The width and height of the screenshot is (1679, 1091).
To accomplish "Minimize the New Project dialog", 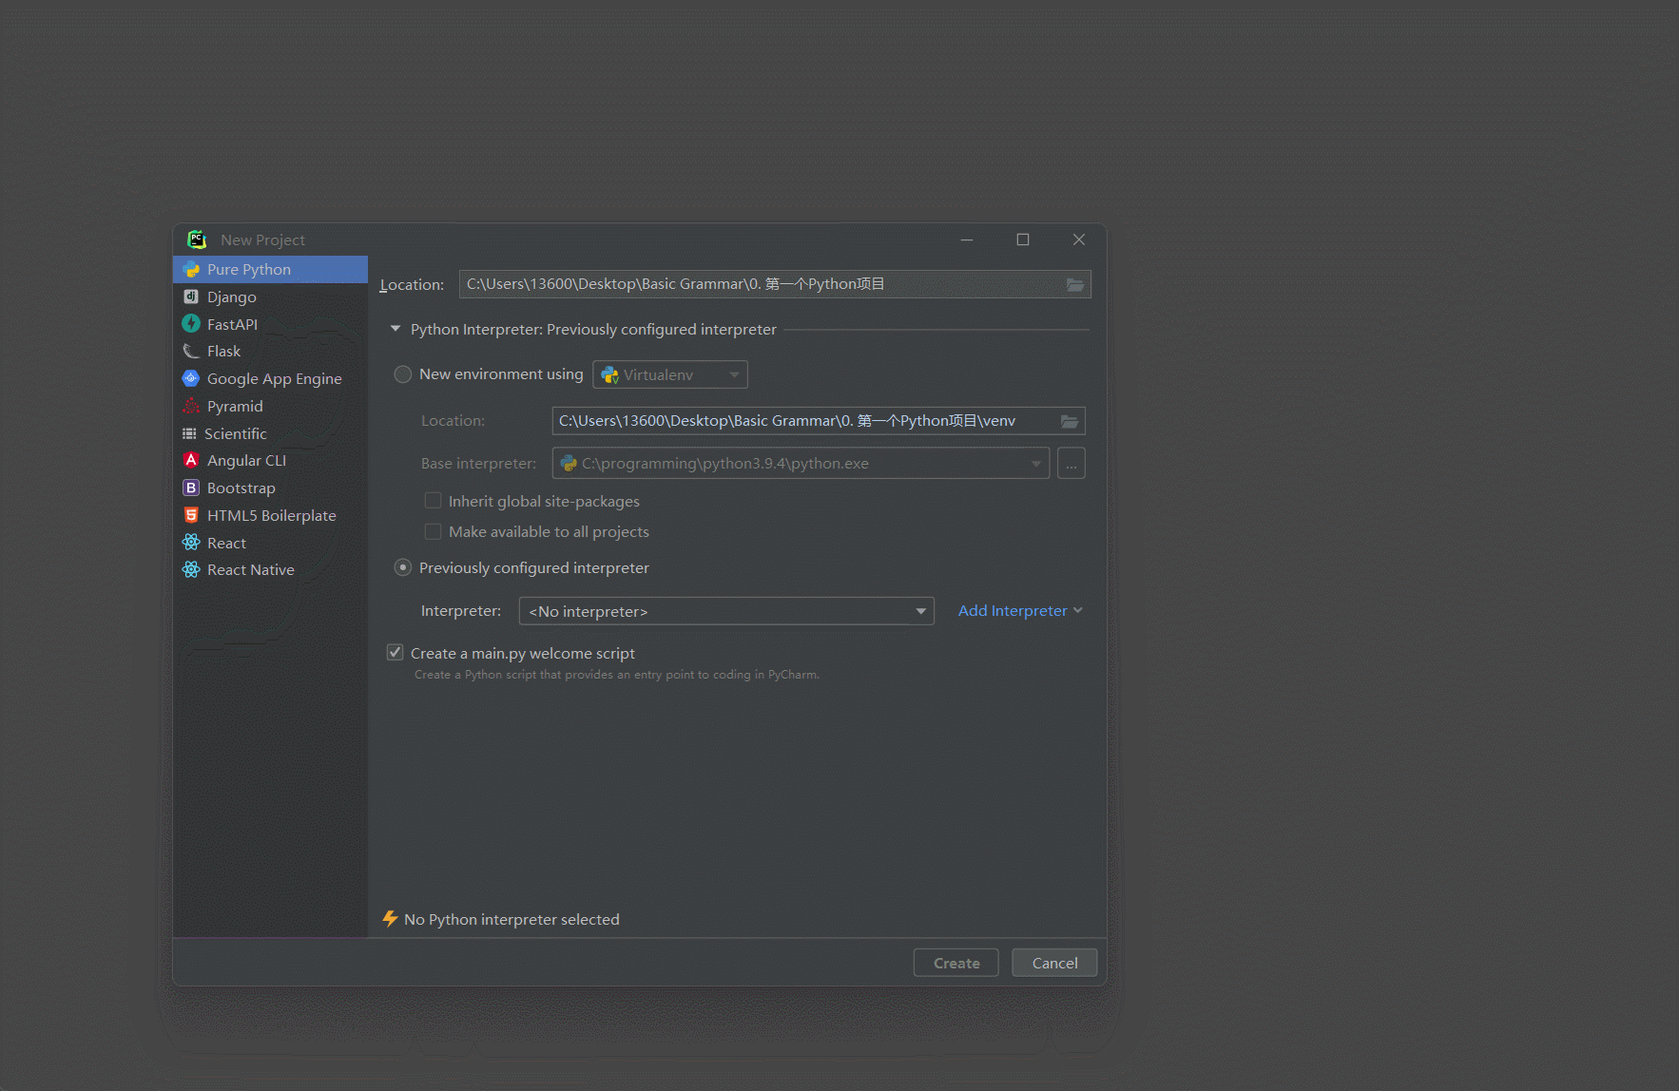I will [x=967, y=239].
